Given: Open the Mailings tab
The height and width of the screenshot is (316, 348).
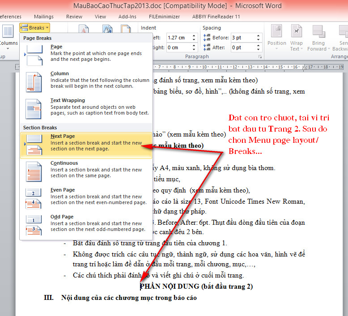Looking at the screenshot, I should pyautogui.click(x=44, y=17).
